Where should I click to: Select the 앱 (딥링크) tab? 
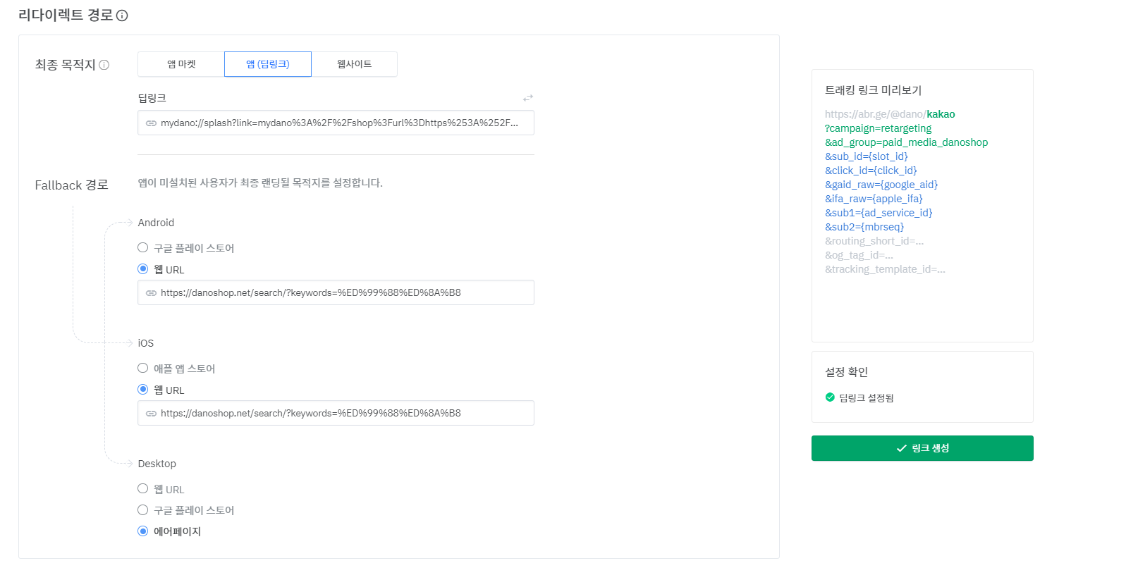268,64
